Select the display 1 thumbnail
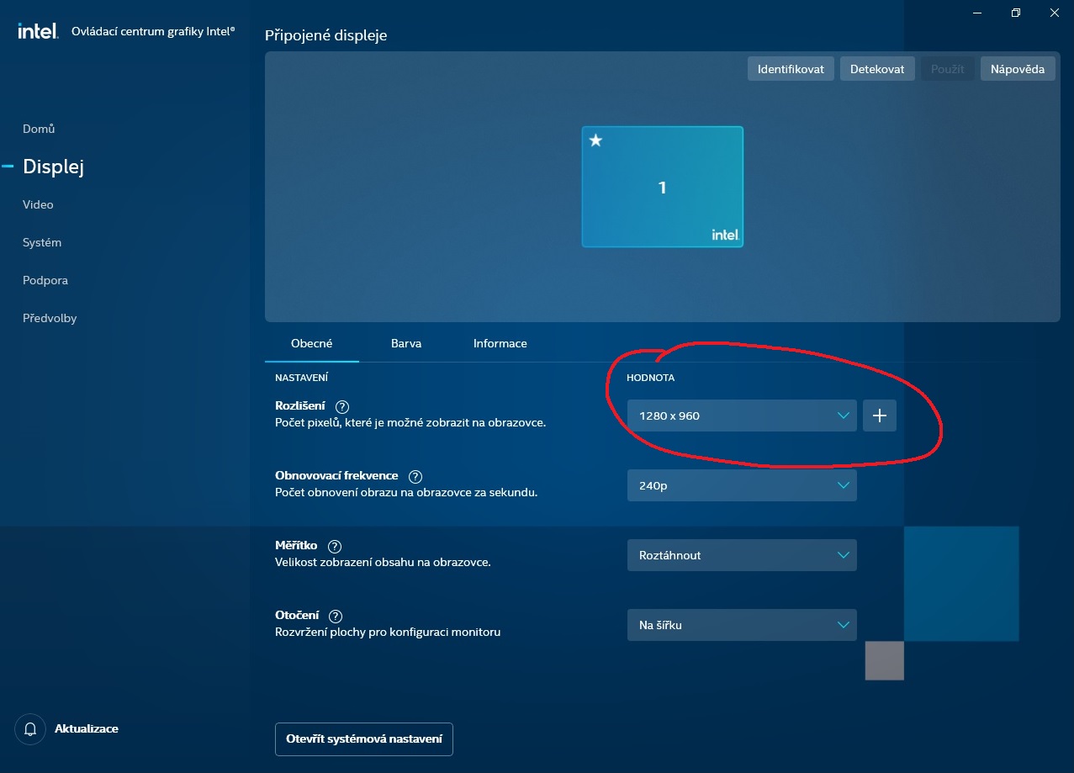 tap(663, 187)
